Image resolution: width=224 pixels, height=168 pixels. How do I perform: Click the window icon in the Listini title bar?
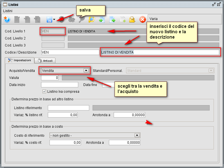[5, 5]
